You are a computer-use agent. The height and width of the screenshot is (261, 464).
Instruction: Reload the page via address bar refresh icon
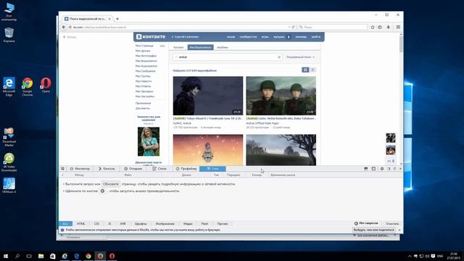pos(293,27)
